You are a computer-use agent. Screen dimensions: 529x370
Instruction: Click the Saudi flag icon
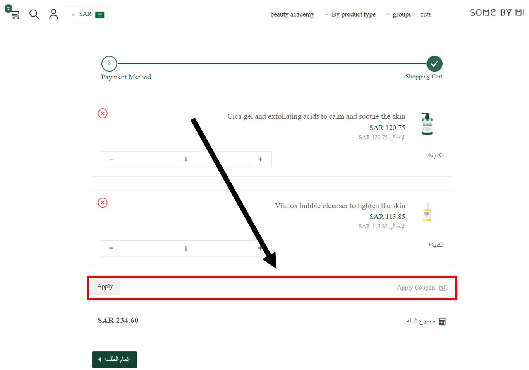coord(100,14)
